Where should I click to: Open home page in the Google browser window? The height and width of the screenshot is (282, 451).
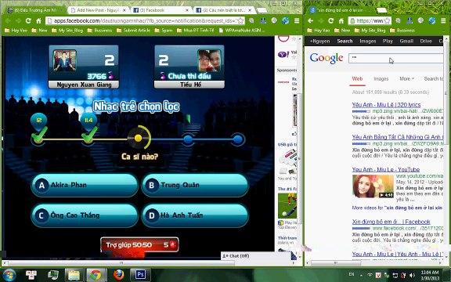click(341, 20)
